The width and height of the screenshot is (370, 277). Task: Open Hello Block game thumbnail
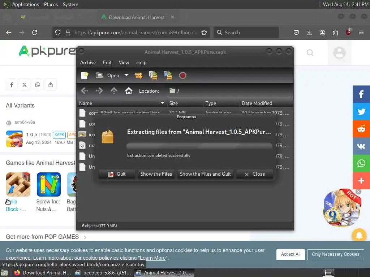[18, 184]
